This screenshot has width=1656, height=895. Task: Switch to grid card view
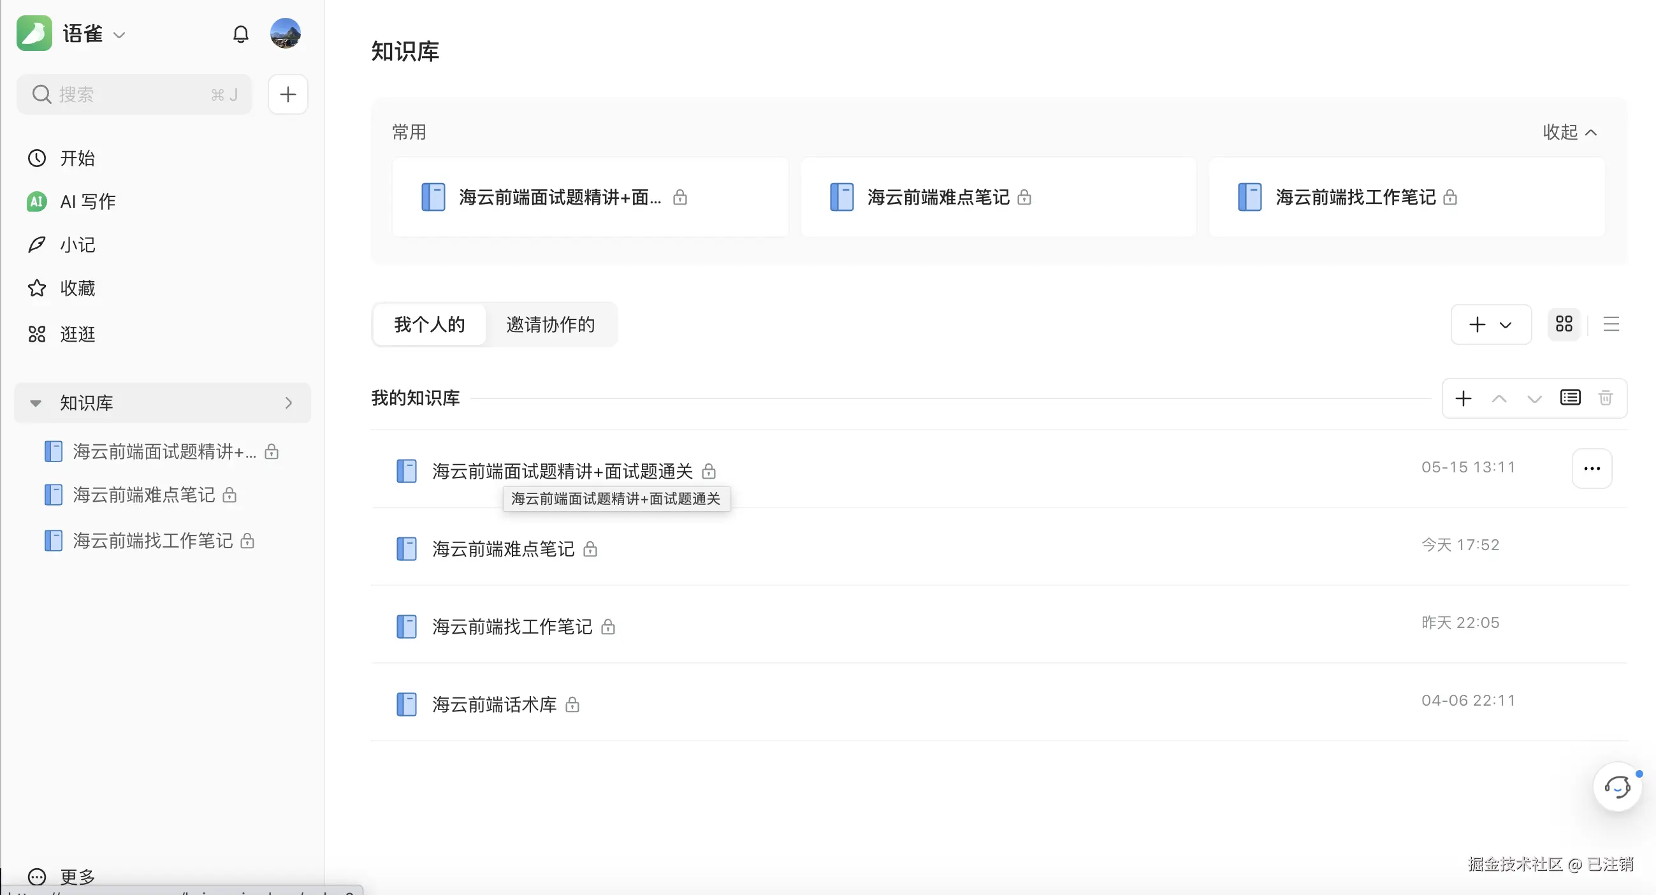point(1564,324)
